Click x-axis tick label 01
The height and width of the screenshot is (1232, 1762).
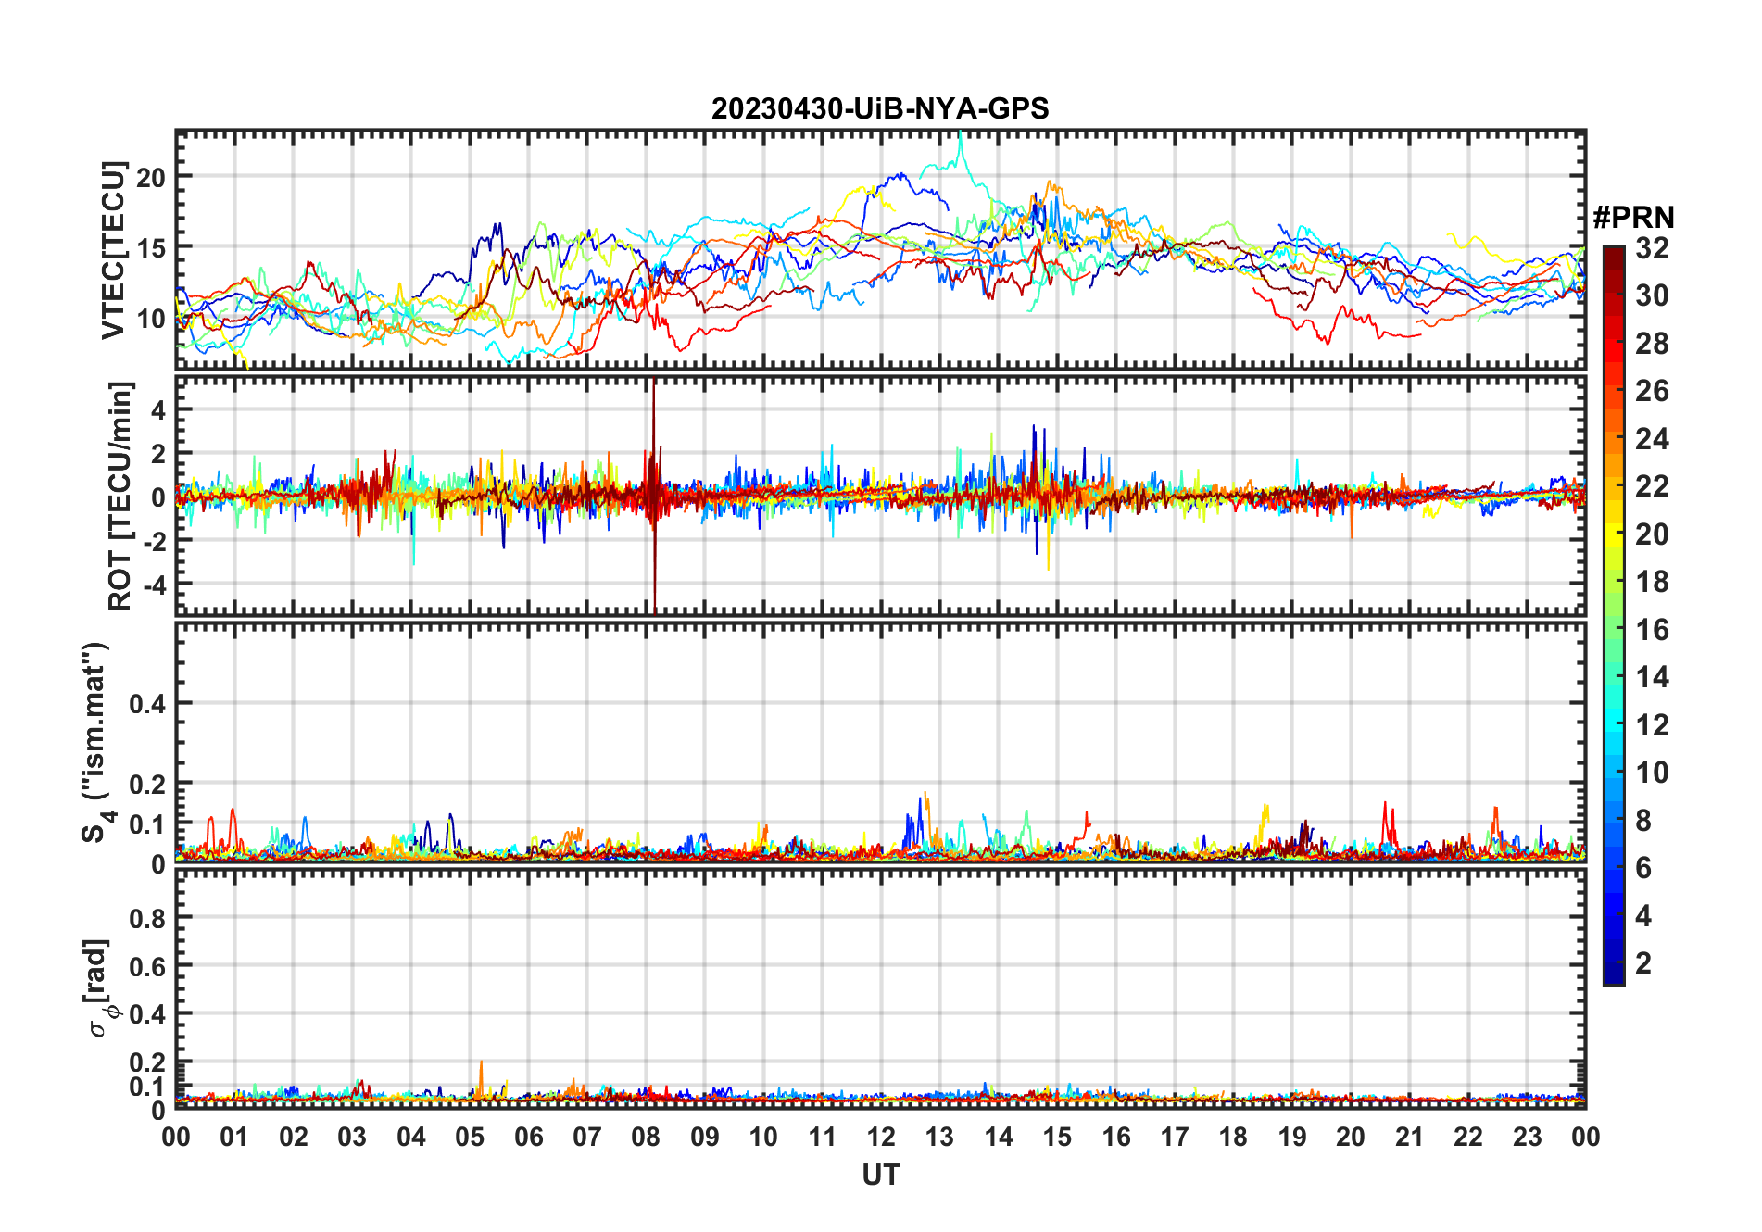click(x=234, y=1137)
